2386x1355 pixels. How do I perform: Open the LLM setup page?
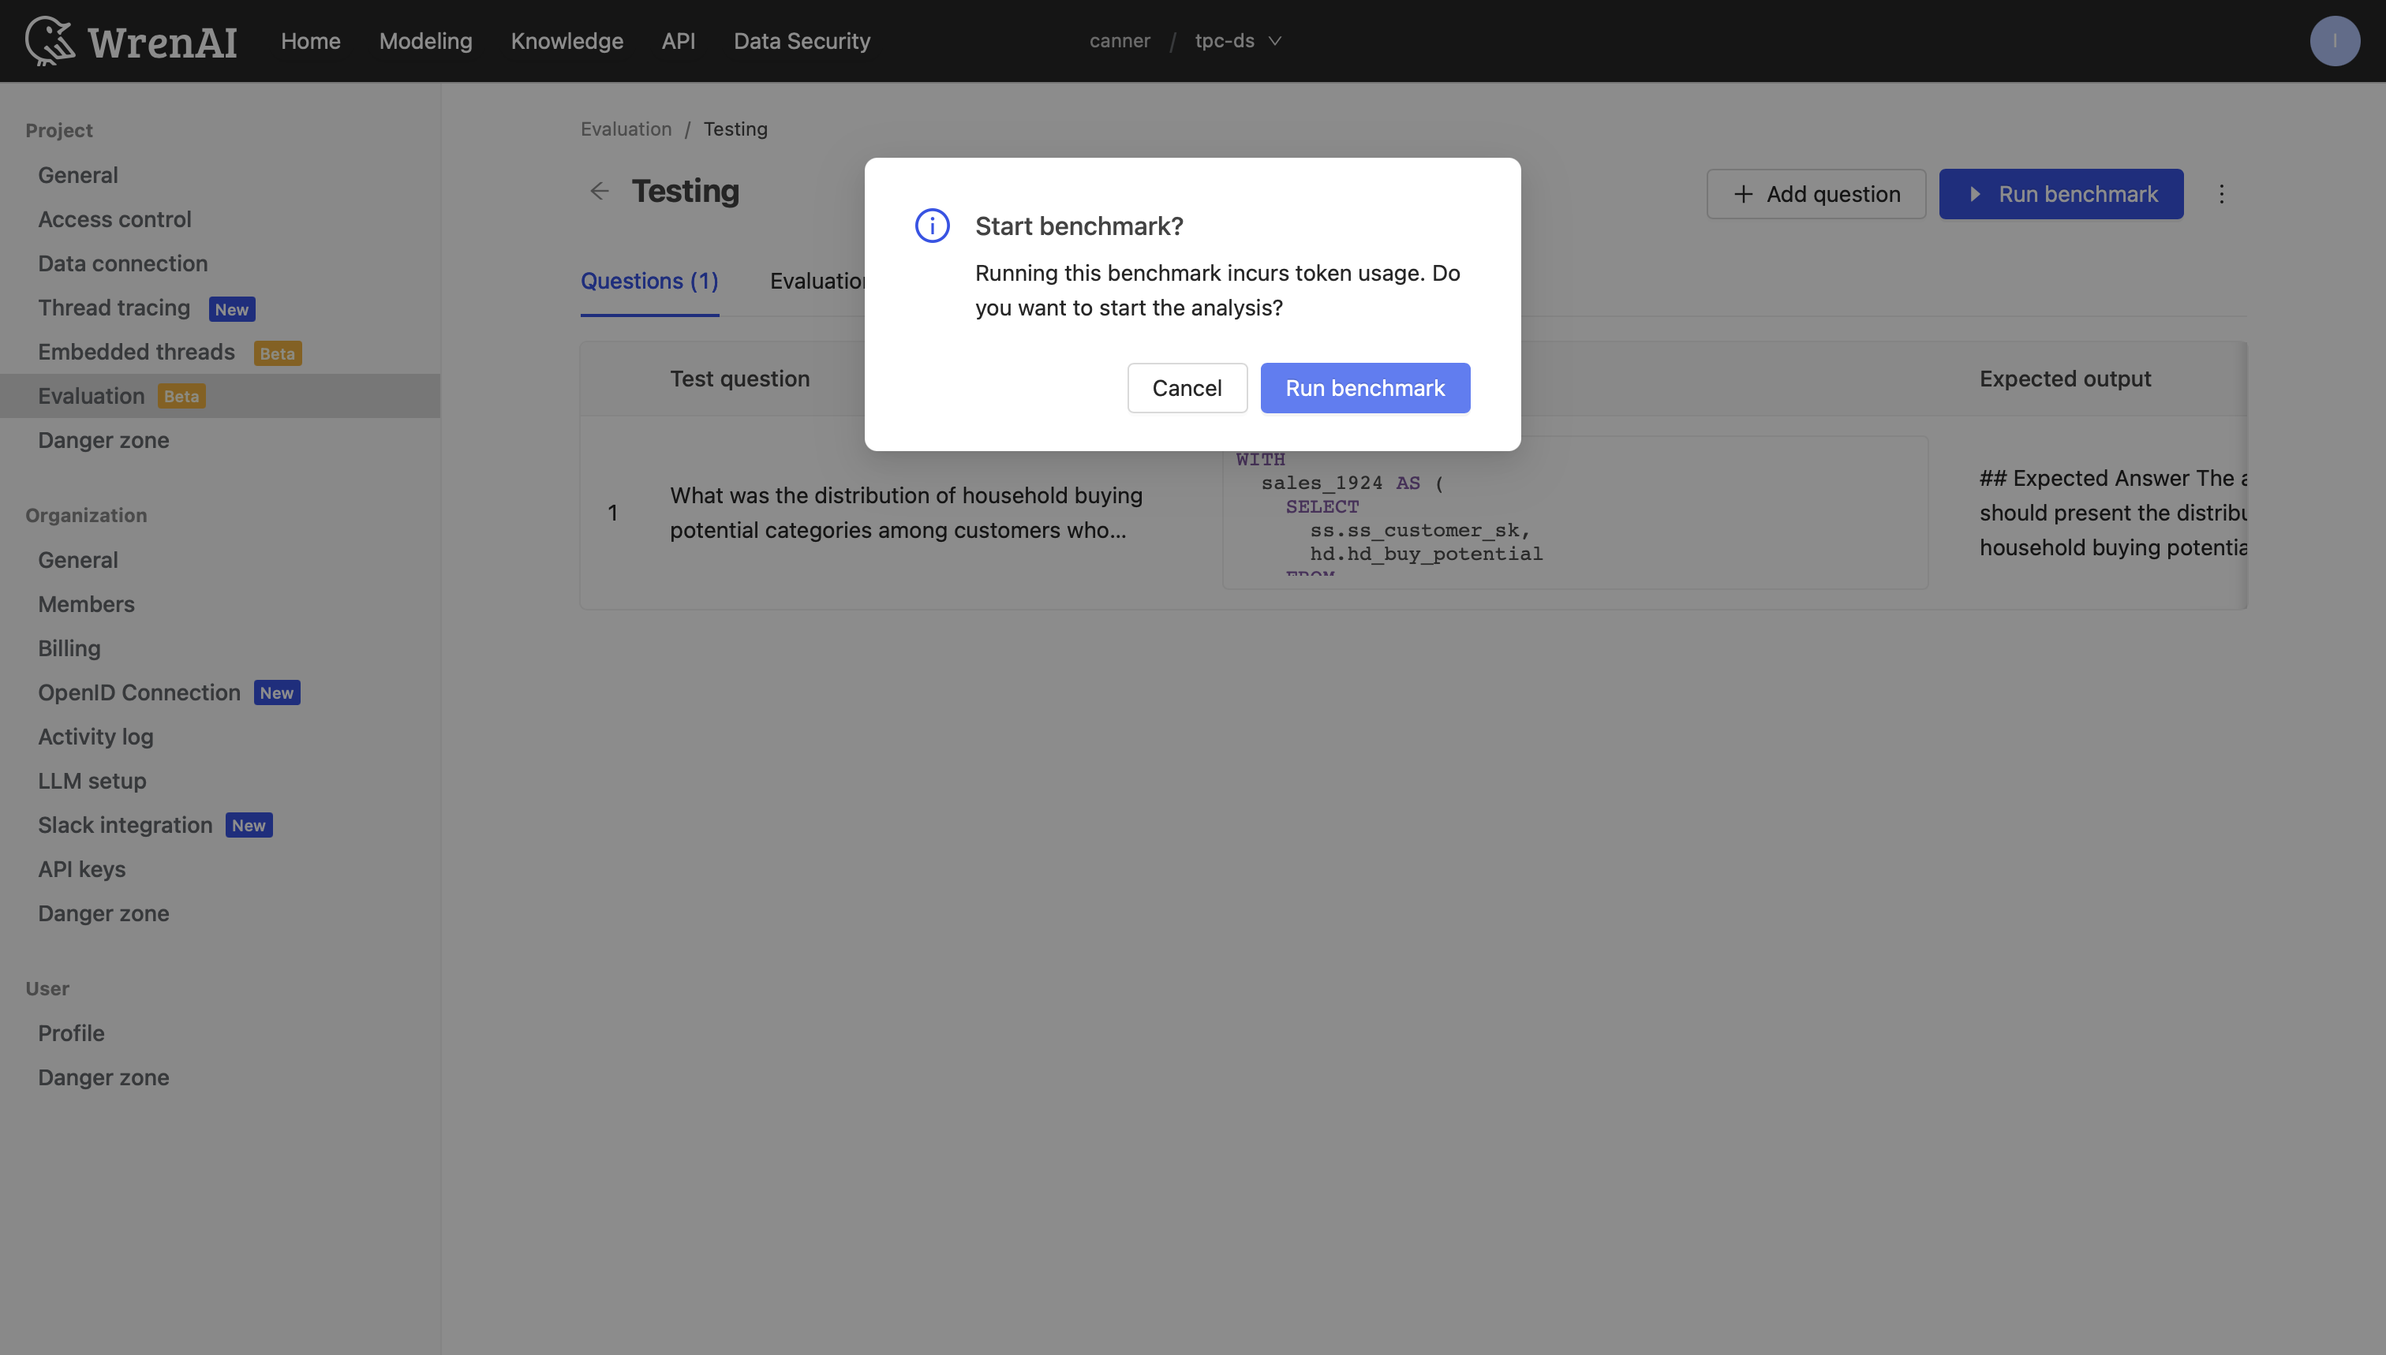[x=92, y=781]
